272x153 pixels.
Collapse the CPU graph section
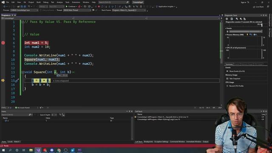point(226,48)
